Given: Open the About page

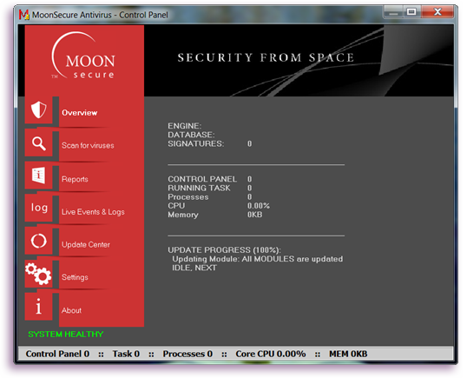Looking at the screenshot, I should point(71,310).
